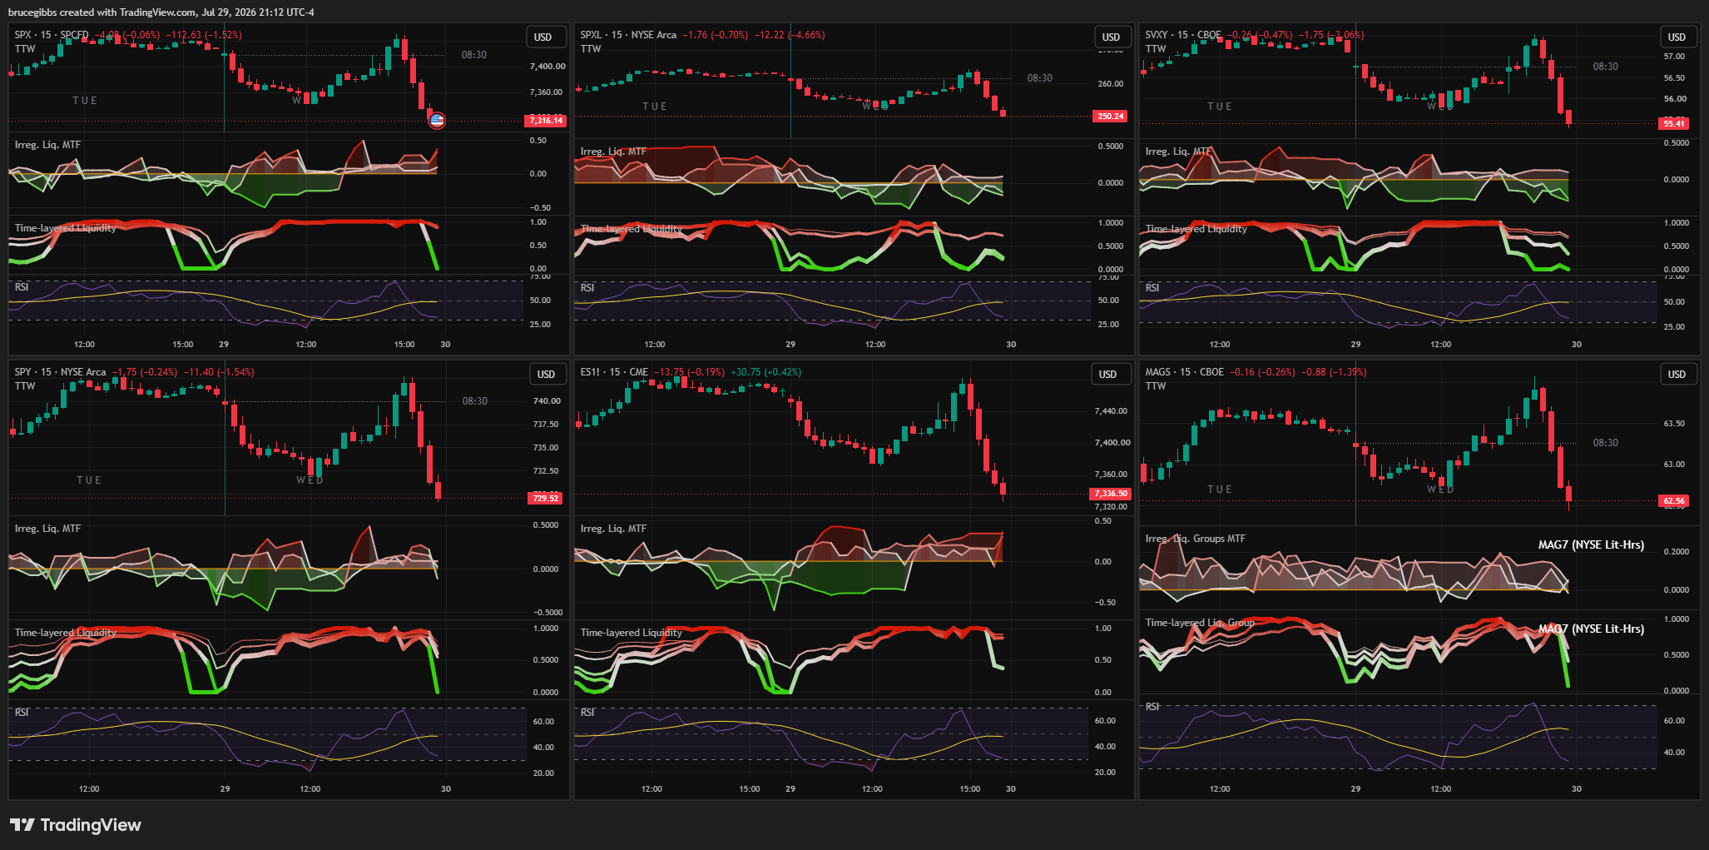Select the RSI label on SVXY chart
Viewport: 1709px width, 850px height.
tap(1152, 288)
